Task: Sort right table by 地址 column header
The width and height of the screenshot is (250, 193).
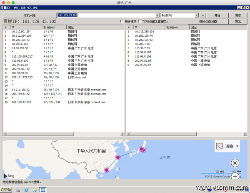Action: [x=218, y=27]
